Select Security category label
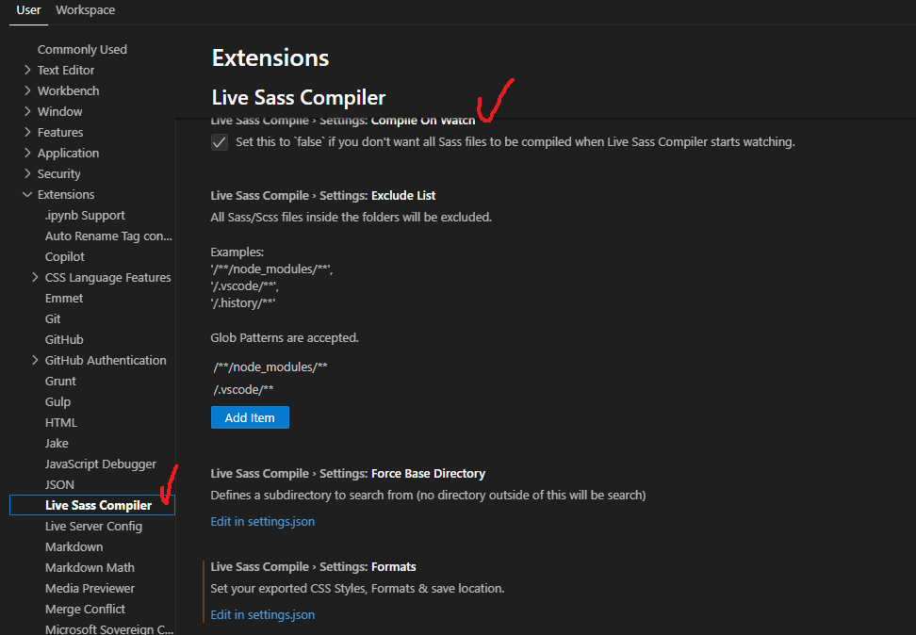This screenshot has height=635, width=916. (59, 174)
